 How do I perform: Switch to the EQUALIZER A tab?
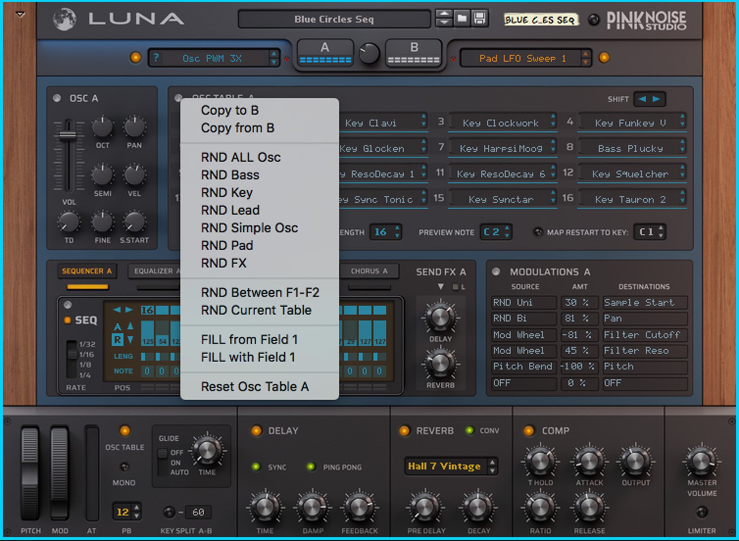pyautogui.click(x=156, y=271)
